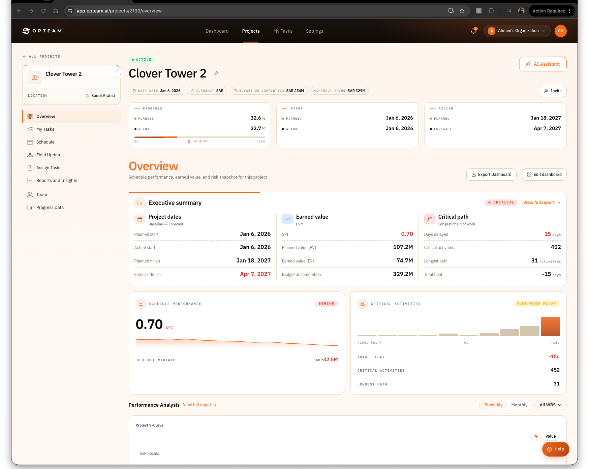
Task: Open the All WBS dropdown
Action: (x=551, y=405)
